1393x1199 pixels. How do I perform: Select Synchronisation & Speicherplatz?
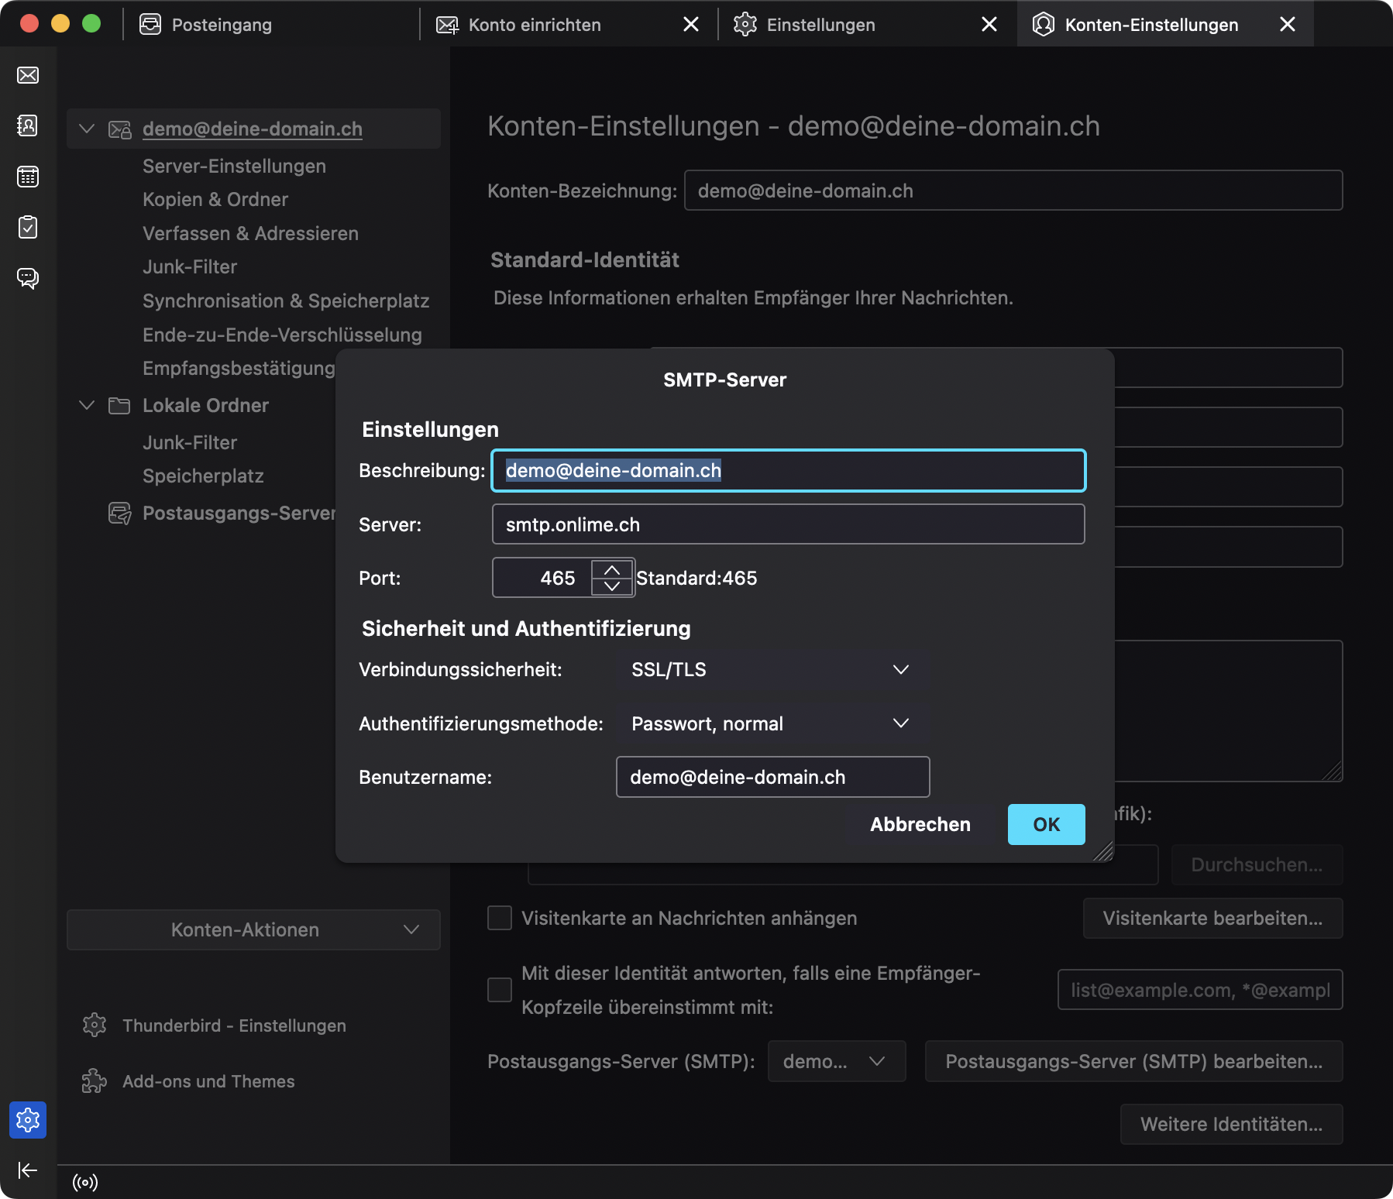(x=286, y=301)
